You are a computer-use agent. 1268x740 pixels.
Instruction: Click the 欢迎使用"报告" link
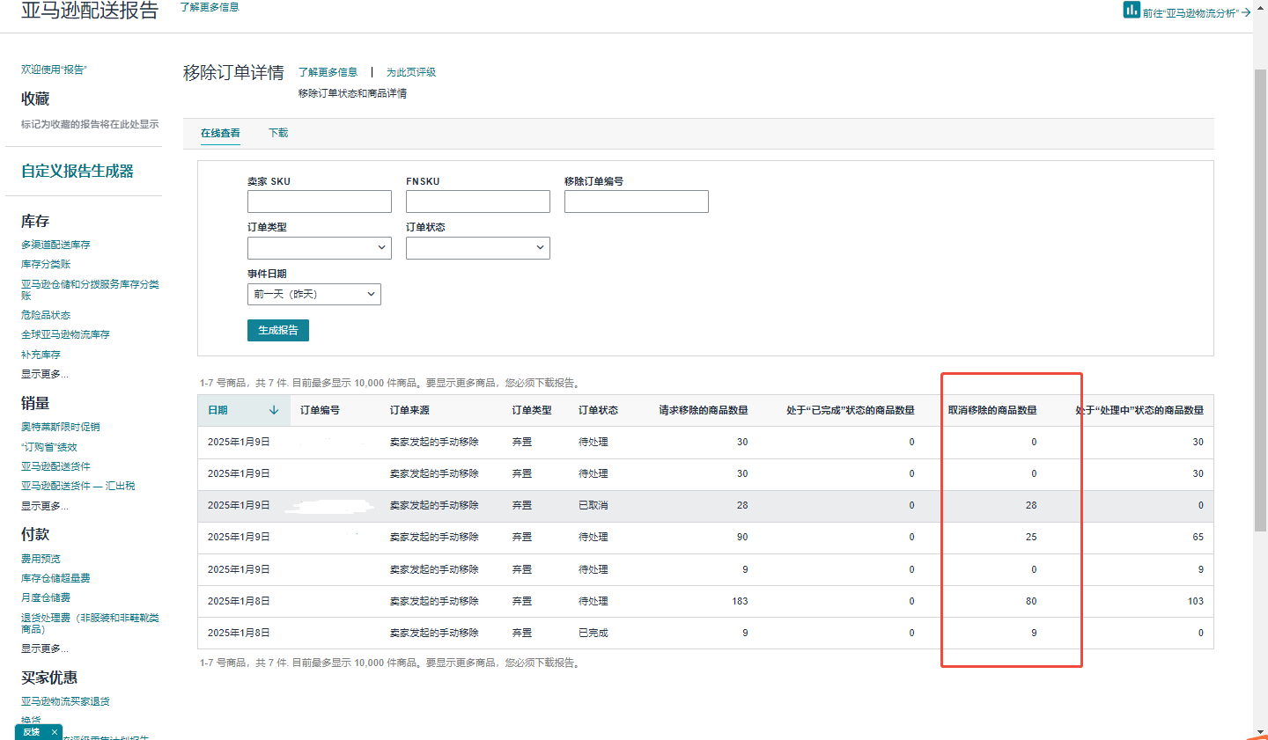(54, 70)
